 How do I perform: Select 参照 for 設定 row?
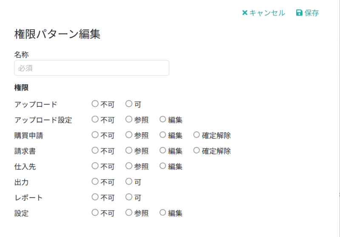129,212
